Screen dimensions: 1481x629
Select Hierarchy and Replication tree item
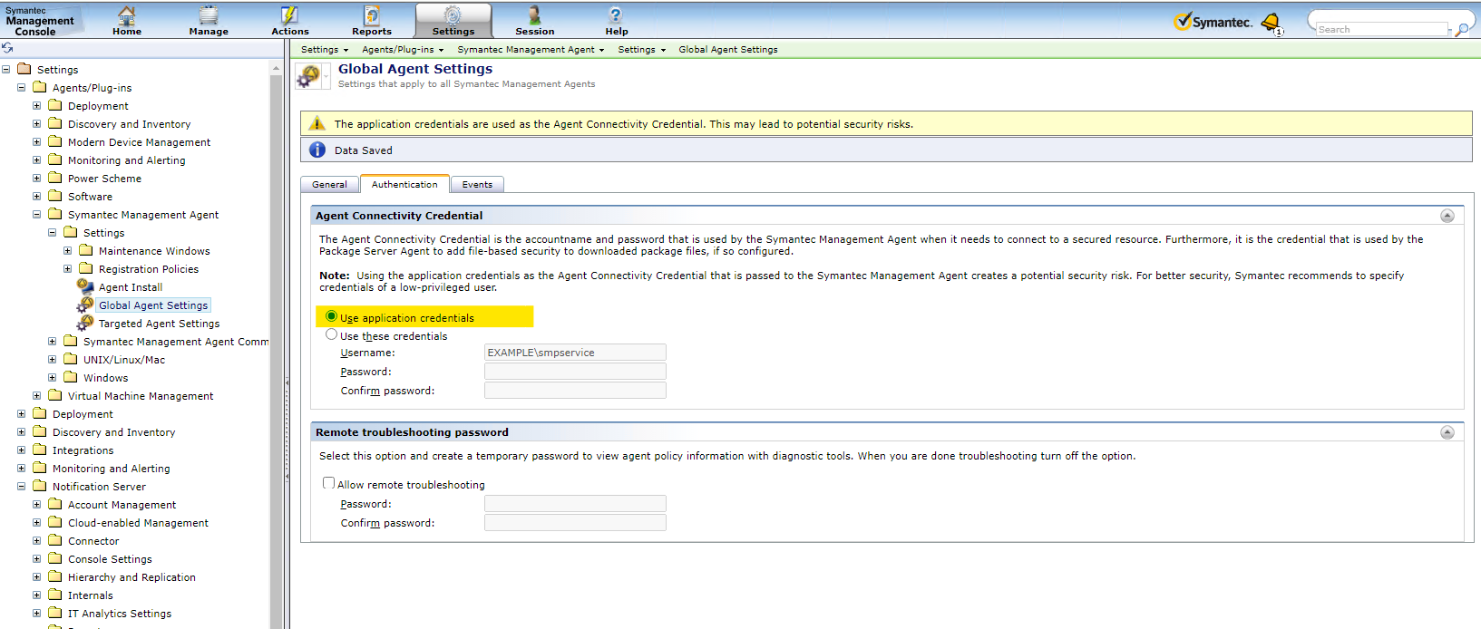coord(132,577)
